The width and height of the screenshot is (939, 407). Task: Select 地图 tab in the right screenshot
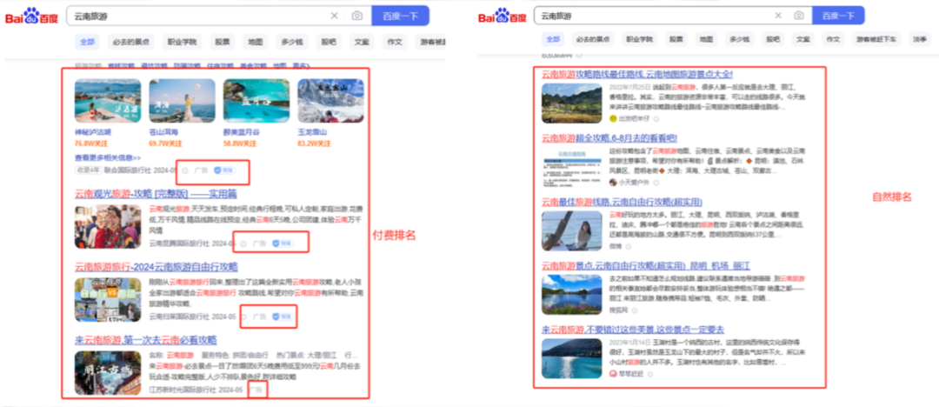(706, 39)
